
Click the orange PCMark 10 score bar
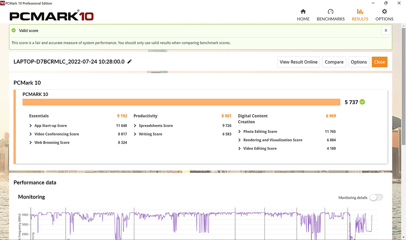click(181, 102)
